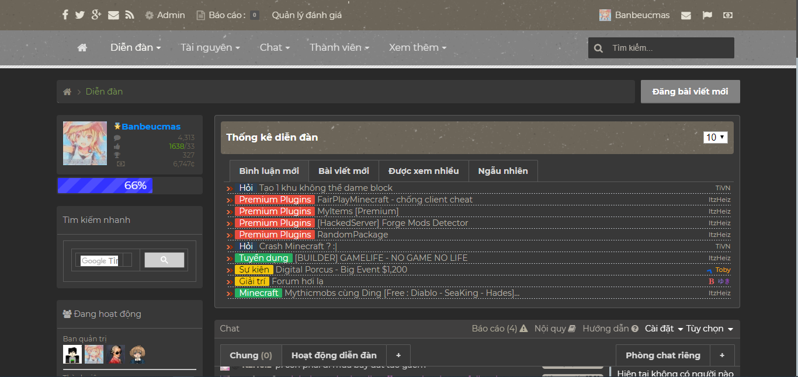798x377 pixels.
Task: Change the statistics count dropdown showing 10
Action: click(x=715, y=137)
